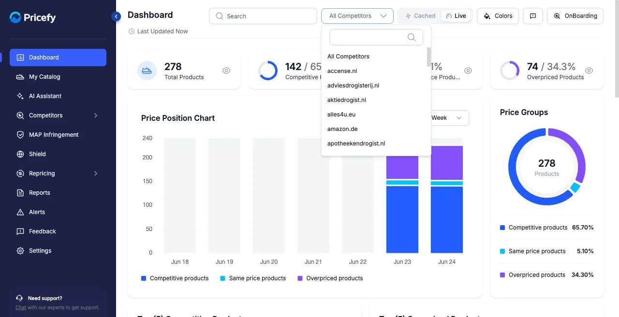
Task: Click the Reports document icon
Action: [20, 193]
